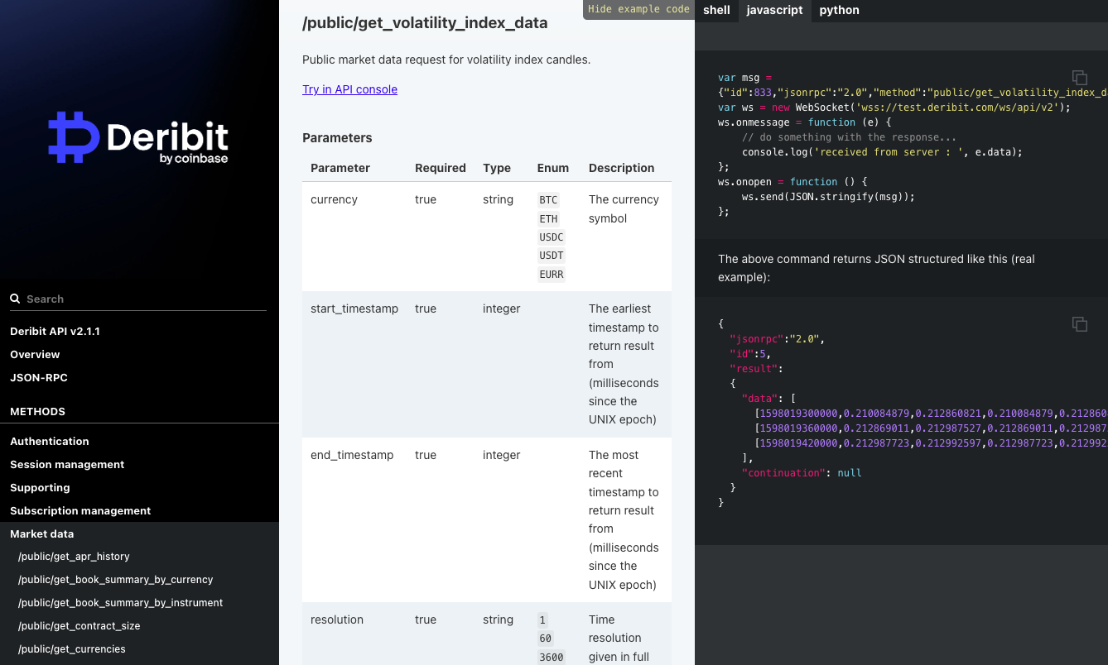This screenshot has height=665, width=1108.
Task: Go to the Overview page
Action: point(35,355)
